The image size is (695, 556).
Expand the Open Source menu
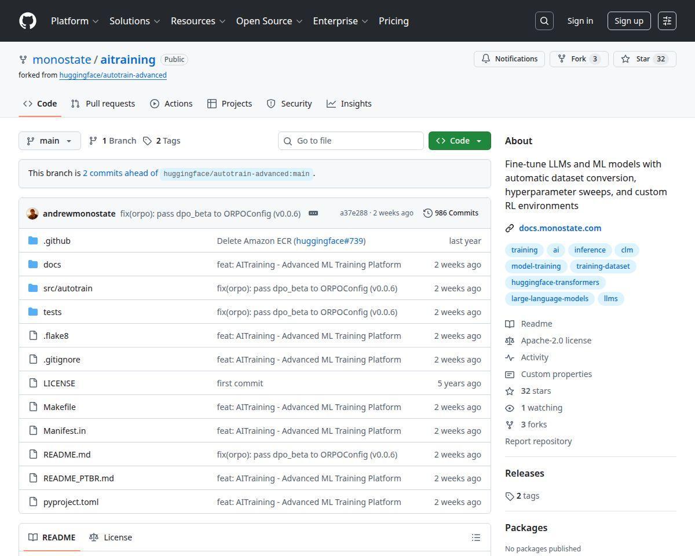[269, 21]
